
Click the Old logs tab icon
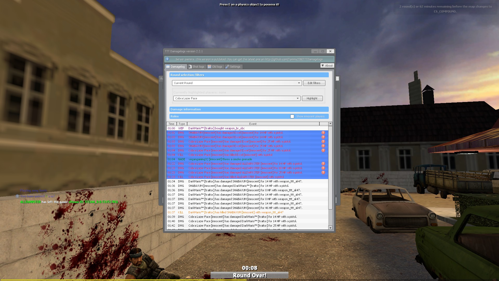coord(209,67)
